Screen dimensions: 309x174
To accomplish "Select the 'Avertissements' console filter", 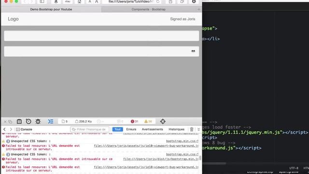I will pos(153,129).
